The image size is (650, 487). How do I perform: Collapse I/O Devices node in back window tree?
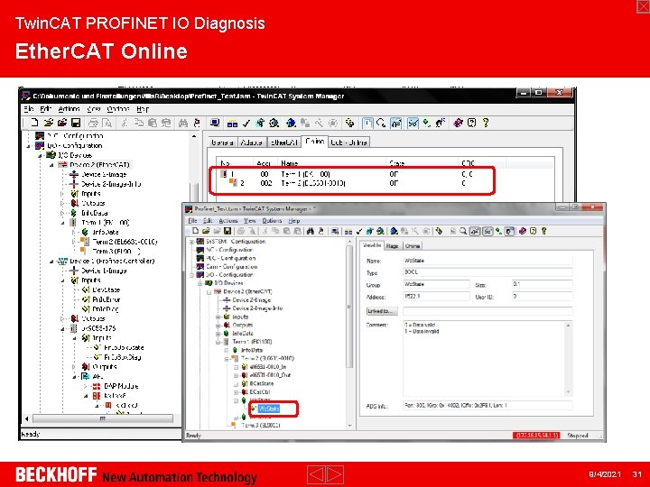click(41, 155)
